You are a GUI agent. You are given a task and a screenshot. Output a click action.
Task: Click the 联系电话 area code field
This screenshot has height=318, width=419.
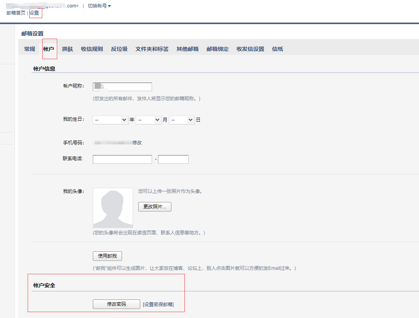[122, 159]
